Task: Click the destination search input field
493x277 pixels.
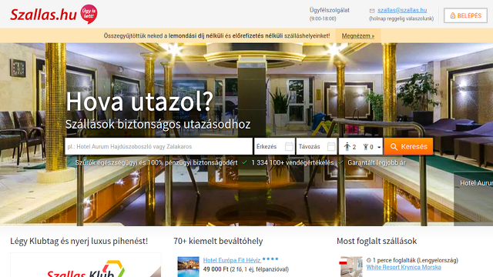Action: [x=159, y=146]
